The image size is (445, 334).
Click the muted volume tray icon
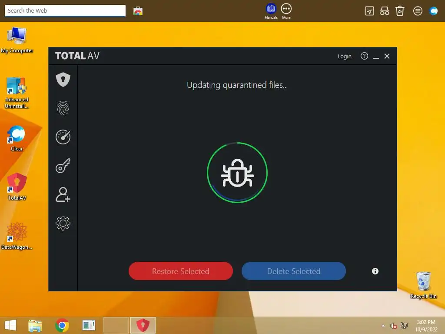[x=393, y=326]
